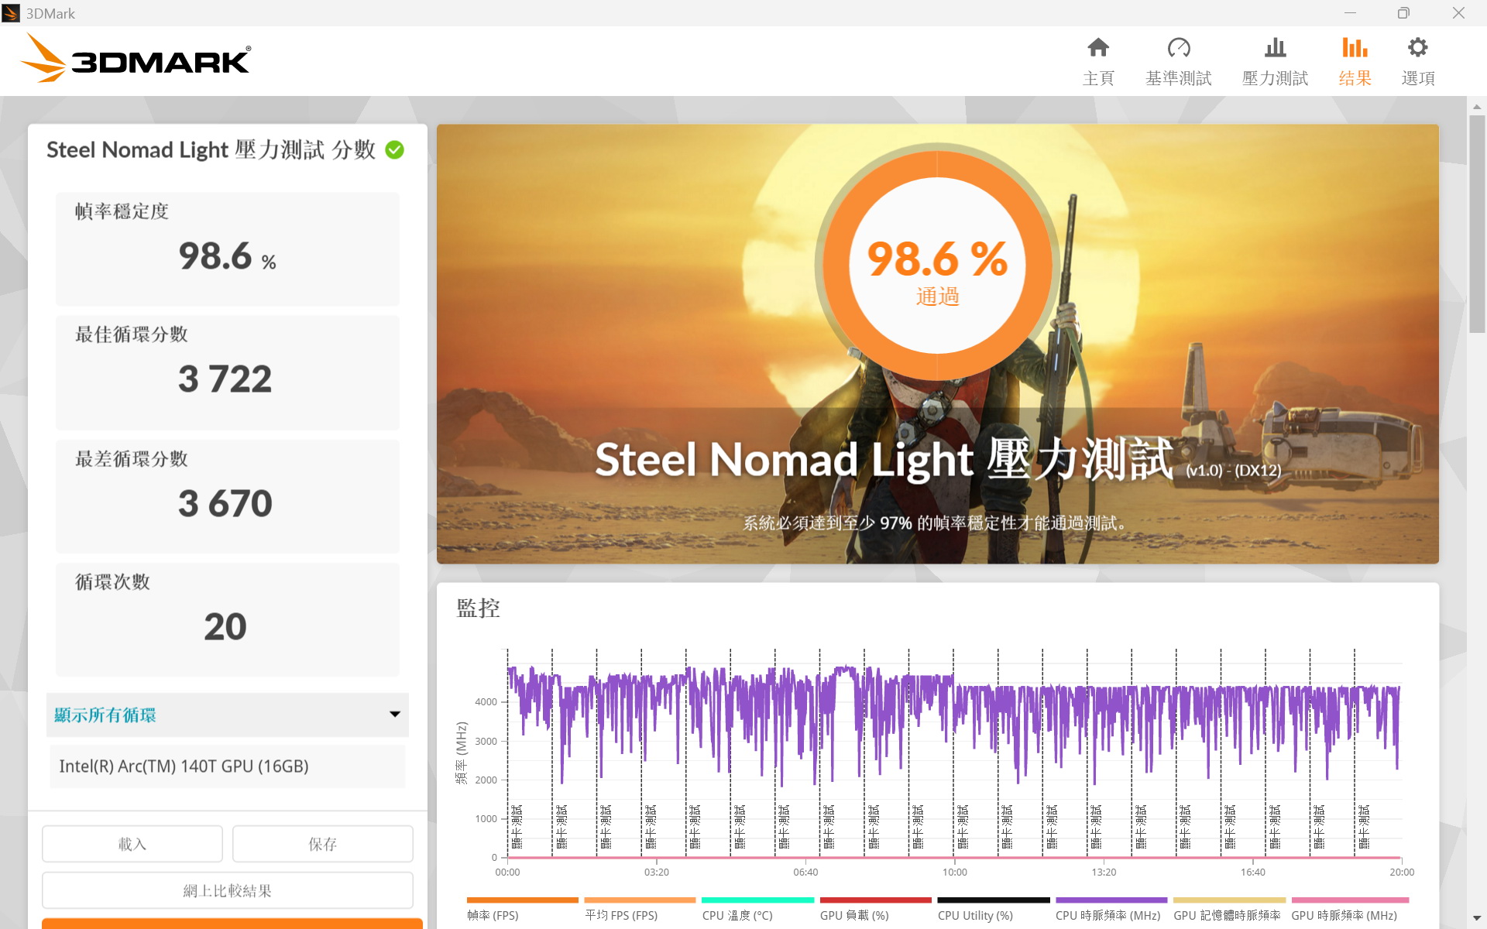Restore down the 3DMark window
Screen dimensions: 1487x929
click(1403, 13)
